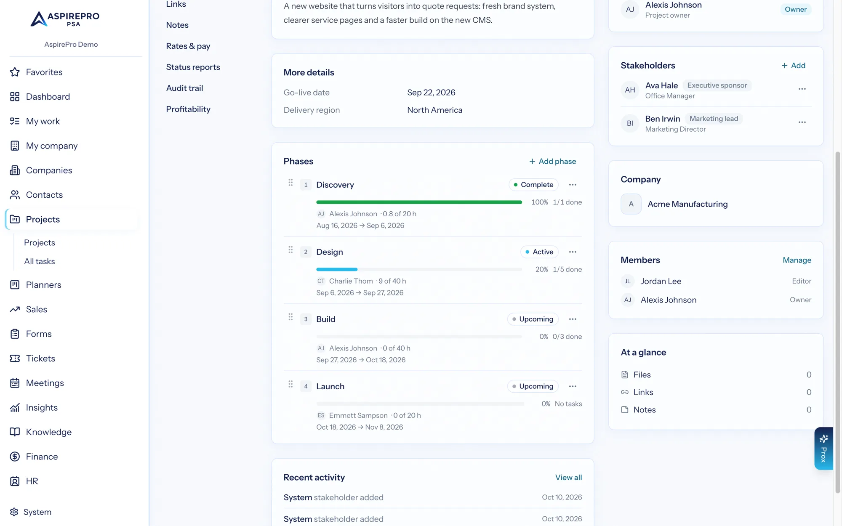Viewport: 842px width, 526px height.
Task: Click the Add phase button
Action: point(552,161)
